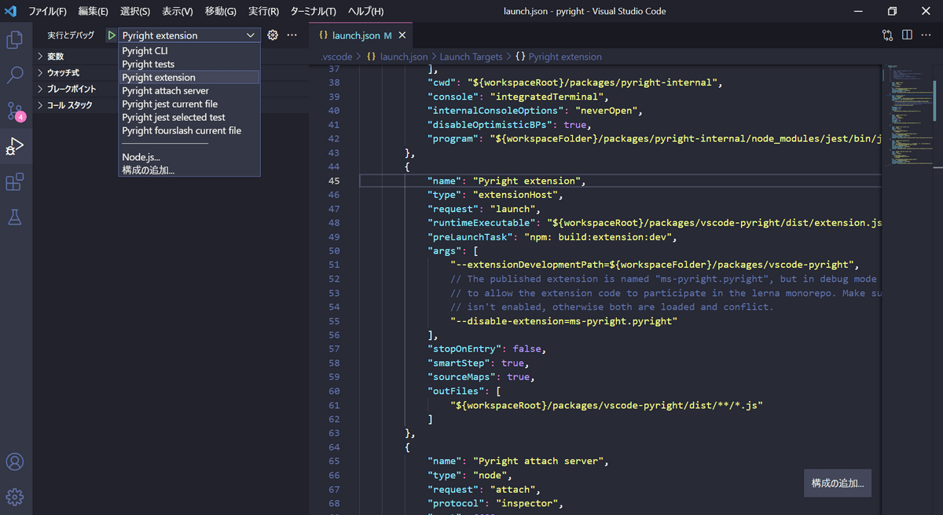Open the Search view in activity bar
The width and height of the screenshot is (943, 515).
click(15, 75)
